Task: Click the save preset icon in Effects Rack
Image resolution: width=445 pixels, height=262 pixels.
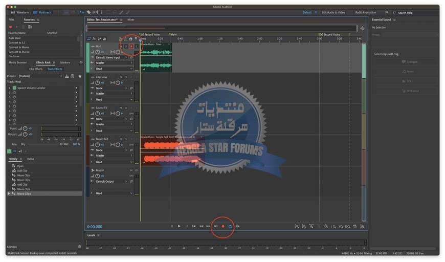Action: [67, 76]
